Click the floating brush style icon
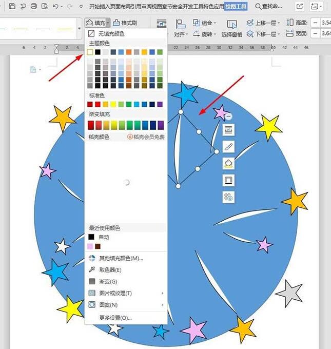The image size is (331, 349). pyautogui.click(x=228, y=147)
